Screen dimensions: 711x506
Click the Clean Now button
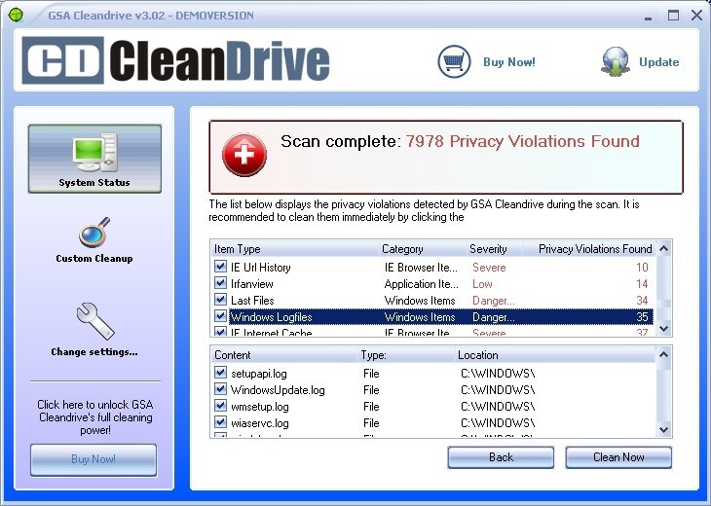618,457
